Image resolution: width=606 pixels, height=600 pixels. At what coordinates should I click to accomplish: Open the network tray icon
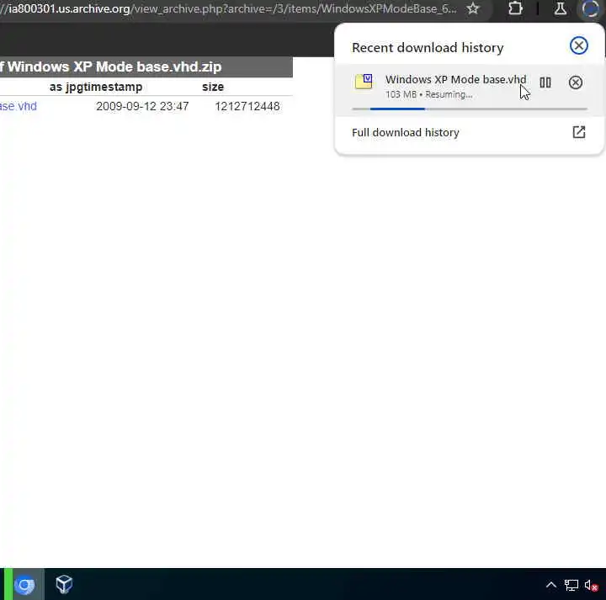pos(571,586)
